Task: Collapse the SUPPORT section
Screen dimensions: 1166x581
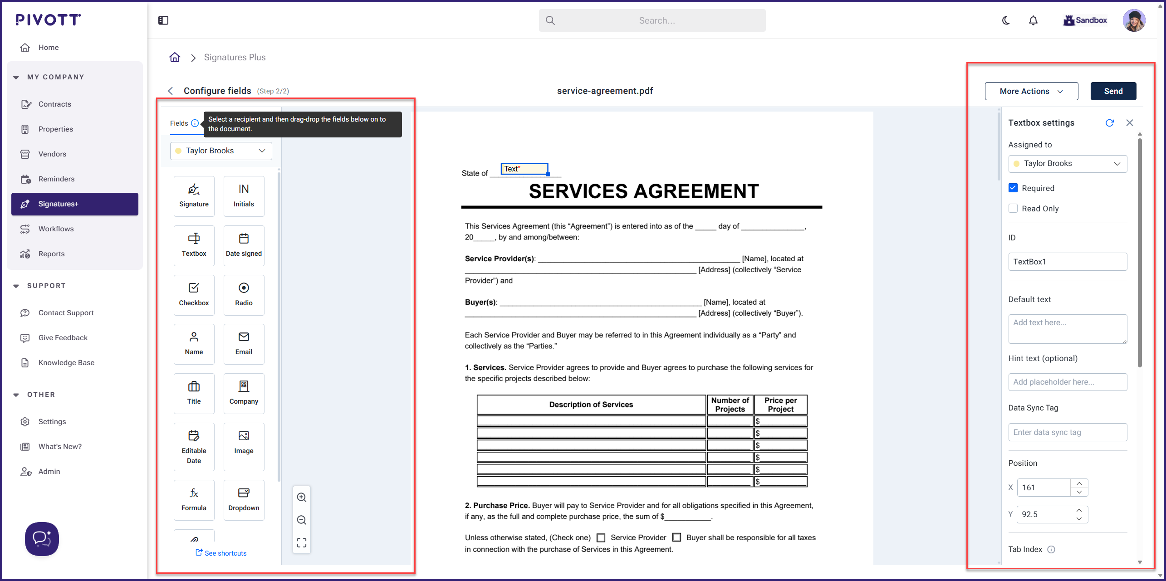Action: (16, 286)
